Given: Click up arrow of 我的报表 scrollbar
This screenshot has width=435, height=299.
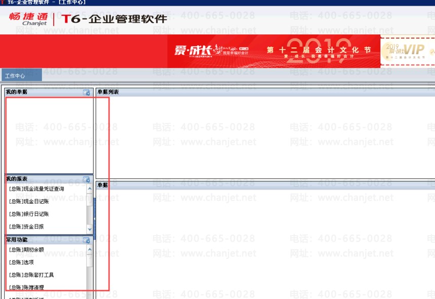Looking at the screenshot, I should (x=90, y=189).
